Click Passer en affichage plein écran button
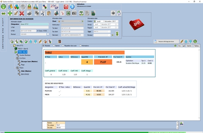The height and width of the screenshot is (133, 203). pyautogui.click(x=166, y=41)
